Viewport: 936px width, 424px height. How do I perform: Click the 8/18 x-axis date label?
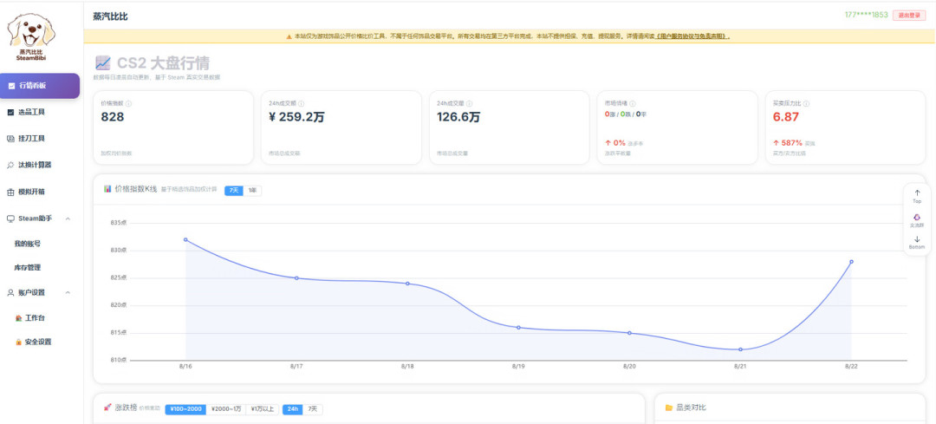click(407, 366)
